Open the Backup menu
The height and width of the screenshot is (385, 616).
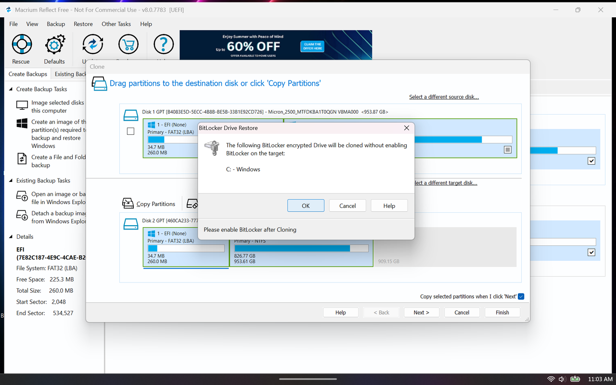(56, 24)
